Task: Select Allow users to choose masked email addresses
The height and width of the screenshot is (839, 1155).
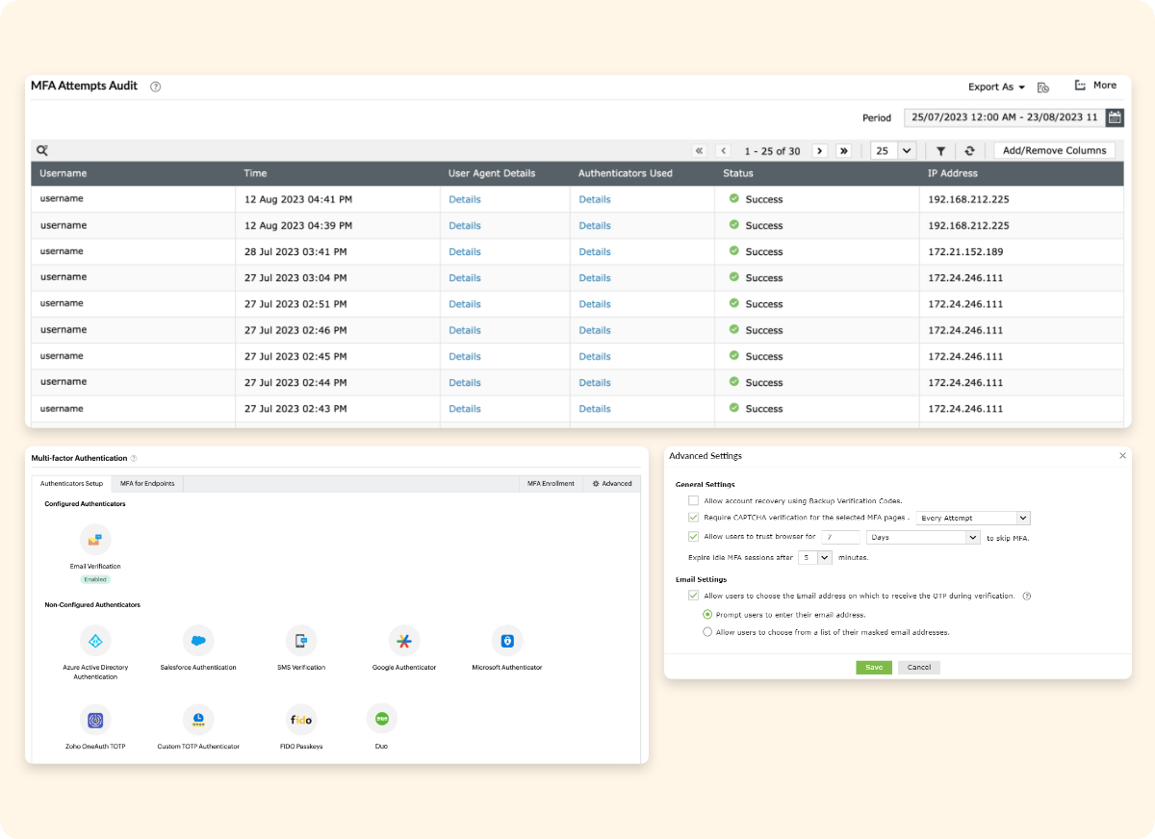Action: 707,632
